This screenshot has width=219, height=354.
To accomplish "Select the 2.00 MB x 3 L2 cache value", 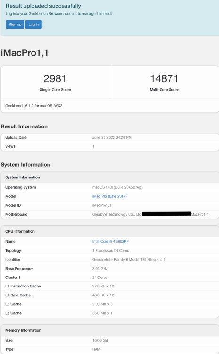I will point(102,304).
